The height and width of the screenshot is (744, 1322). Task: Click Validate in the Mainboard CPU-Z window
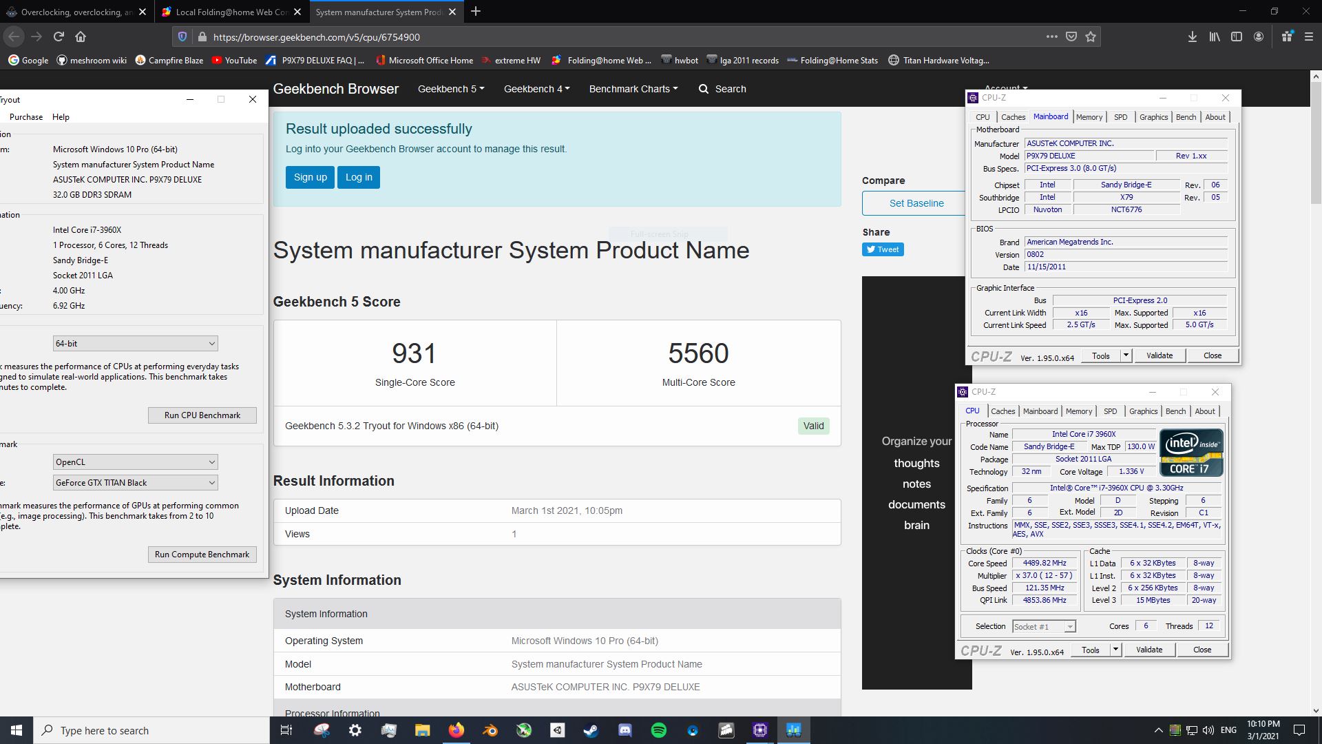pos(1160,355)
